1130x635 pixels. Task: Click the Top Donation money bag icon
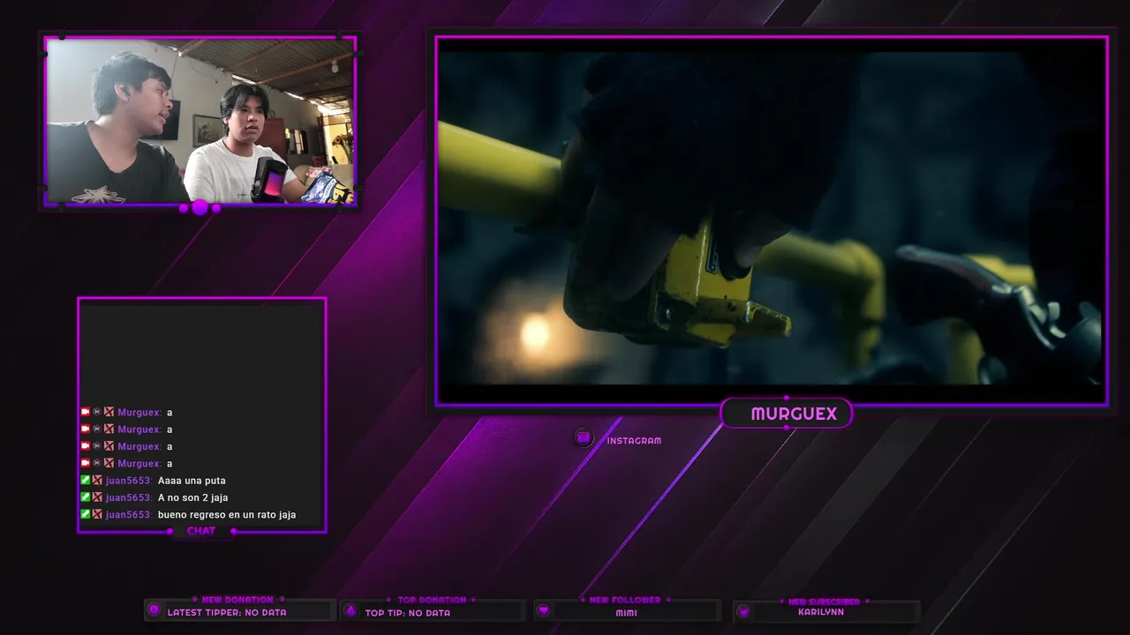click(x=350, y=610)
